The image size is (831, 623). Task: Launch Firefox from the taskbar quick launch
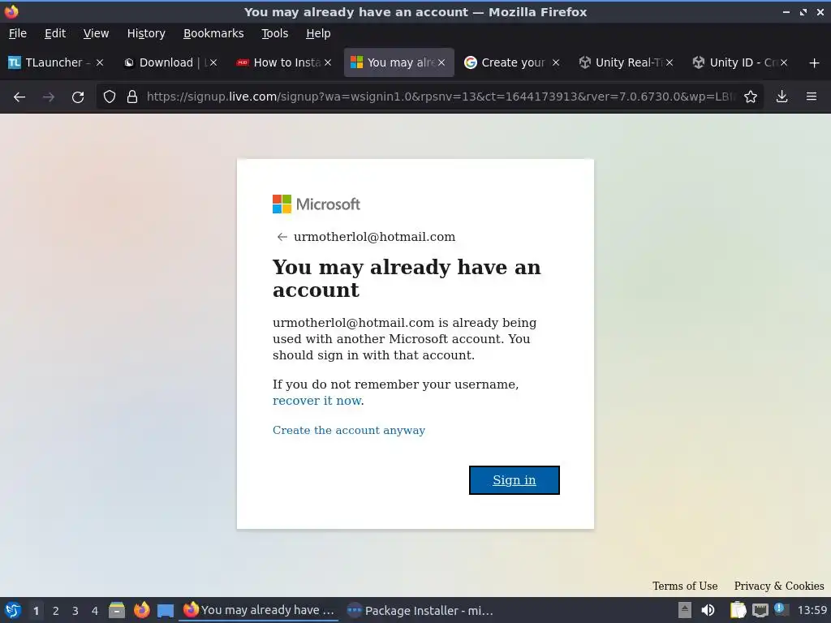tap(141, 610)
